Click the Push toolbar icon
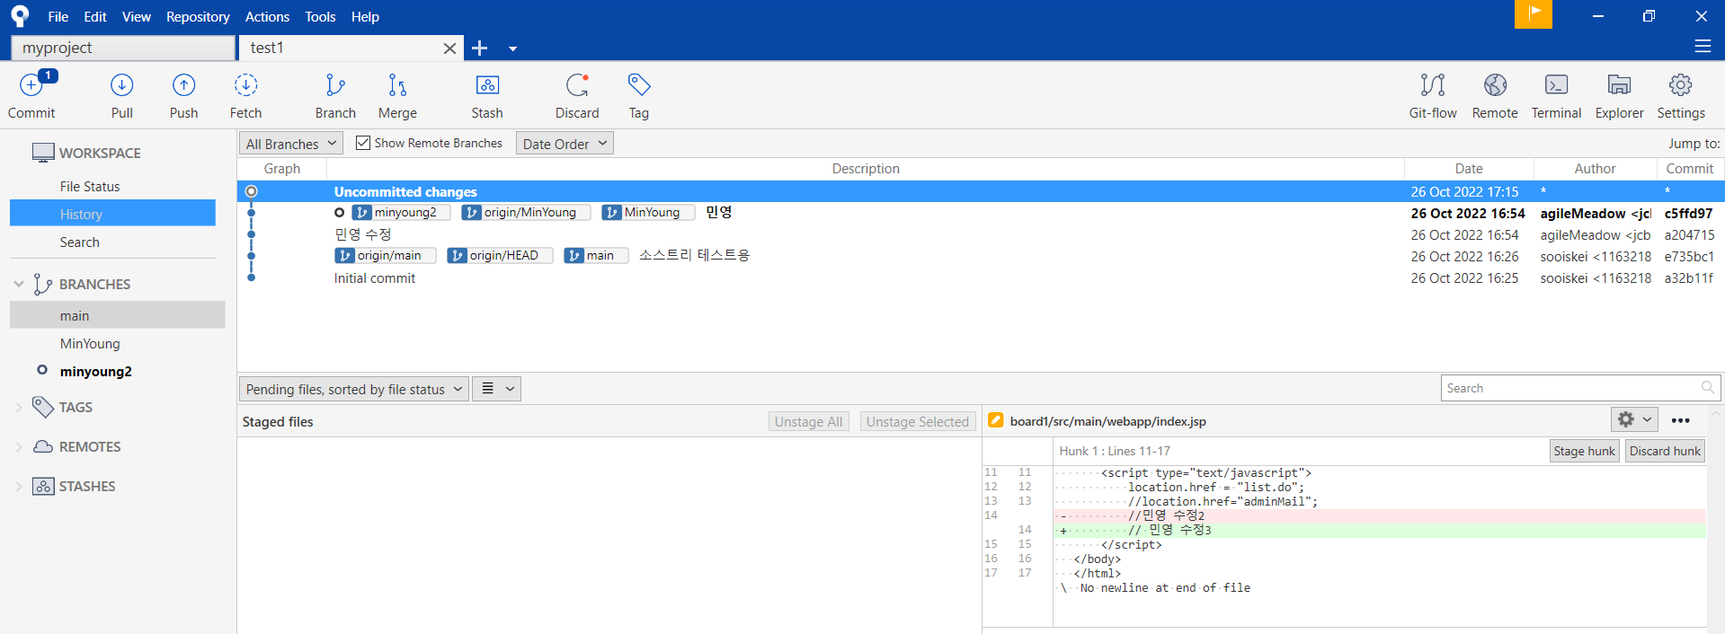Viewport: 1725px width, 634px height. point(183,85)
